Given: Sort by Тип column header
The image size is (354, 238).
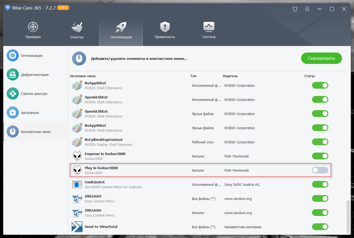Looking at the screenshot, I should click(x=206, y=76).
